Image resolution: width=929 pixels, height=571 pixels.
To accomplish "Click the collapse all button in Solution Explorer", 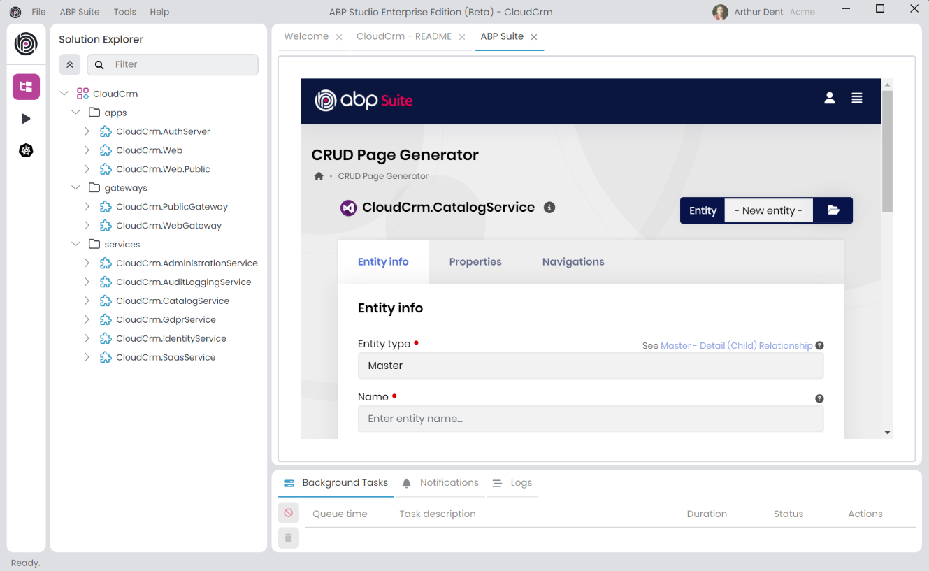I will click(x=70, y=64).
